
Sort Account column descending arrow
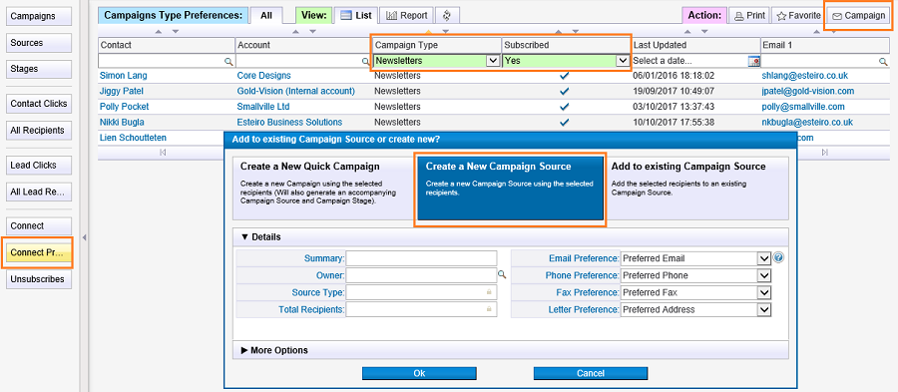pos(312,32)
